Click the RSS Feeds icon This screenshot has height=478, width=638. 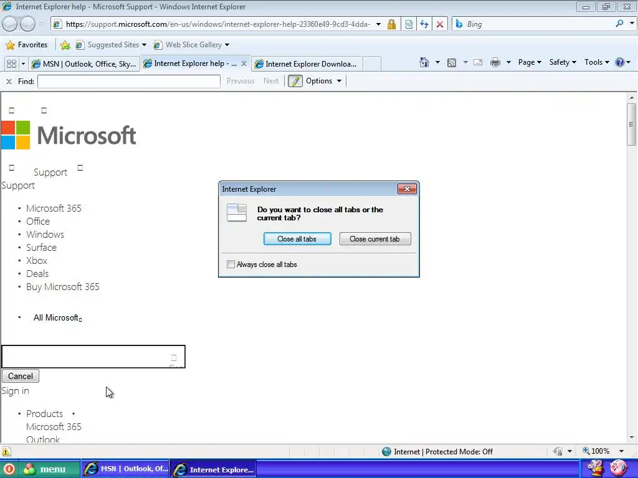[451, 63]
